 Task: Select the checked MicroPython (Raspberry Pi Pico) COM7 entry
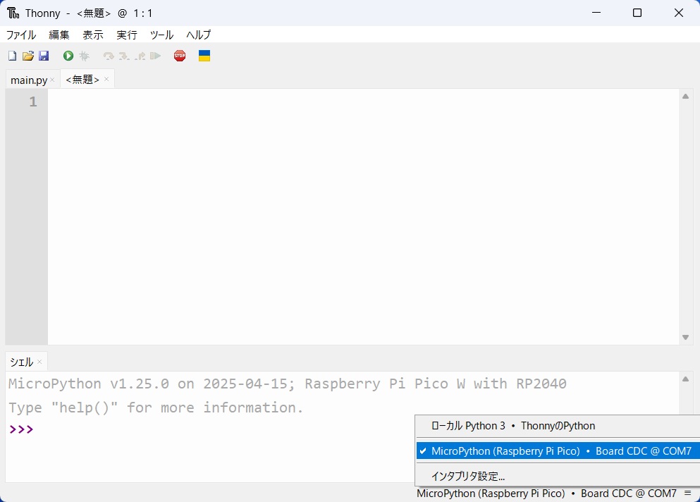(x=558, y=451)
